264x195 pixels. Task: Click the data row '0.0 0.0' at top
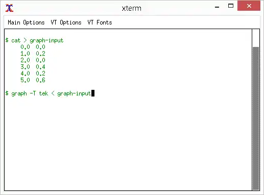[33, 47]
